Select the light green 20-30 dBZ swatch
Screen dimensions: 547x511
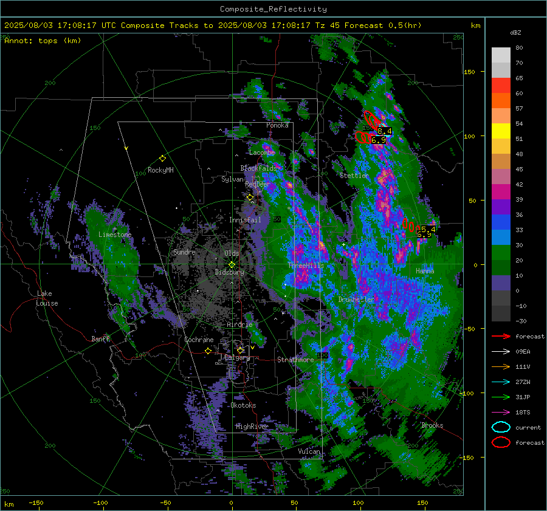point(501,253)
